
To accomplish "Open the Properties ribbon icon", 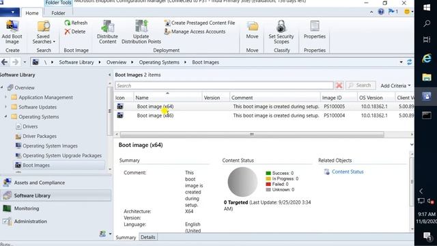I will tap(315, 27).
